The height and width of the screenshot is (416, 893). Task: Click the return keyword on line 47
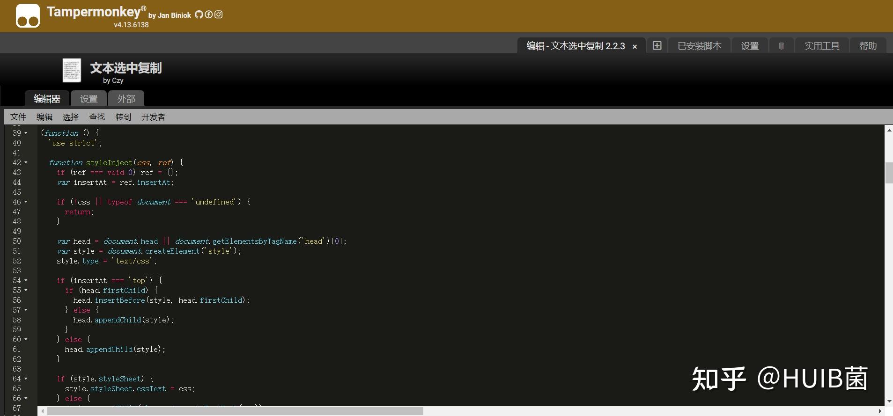point(78,212)
